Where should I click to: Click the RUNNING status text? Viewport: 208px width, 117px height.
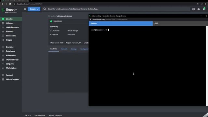58,21
